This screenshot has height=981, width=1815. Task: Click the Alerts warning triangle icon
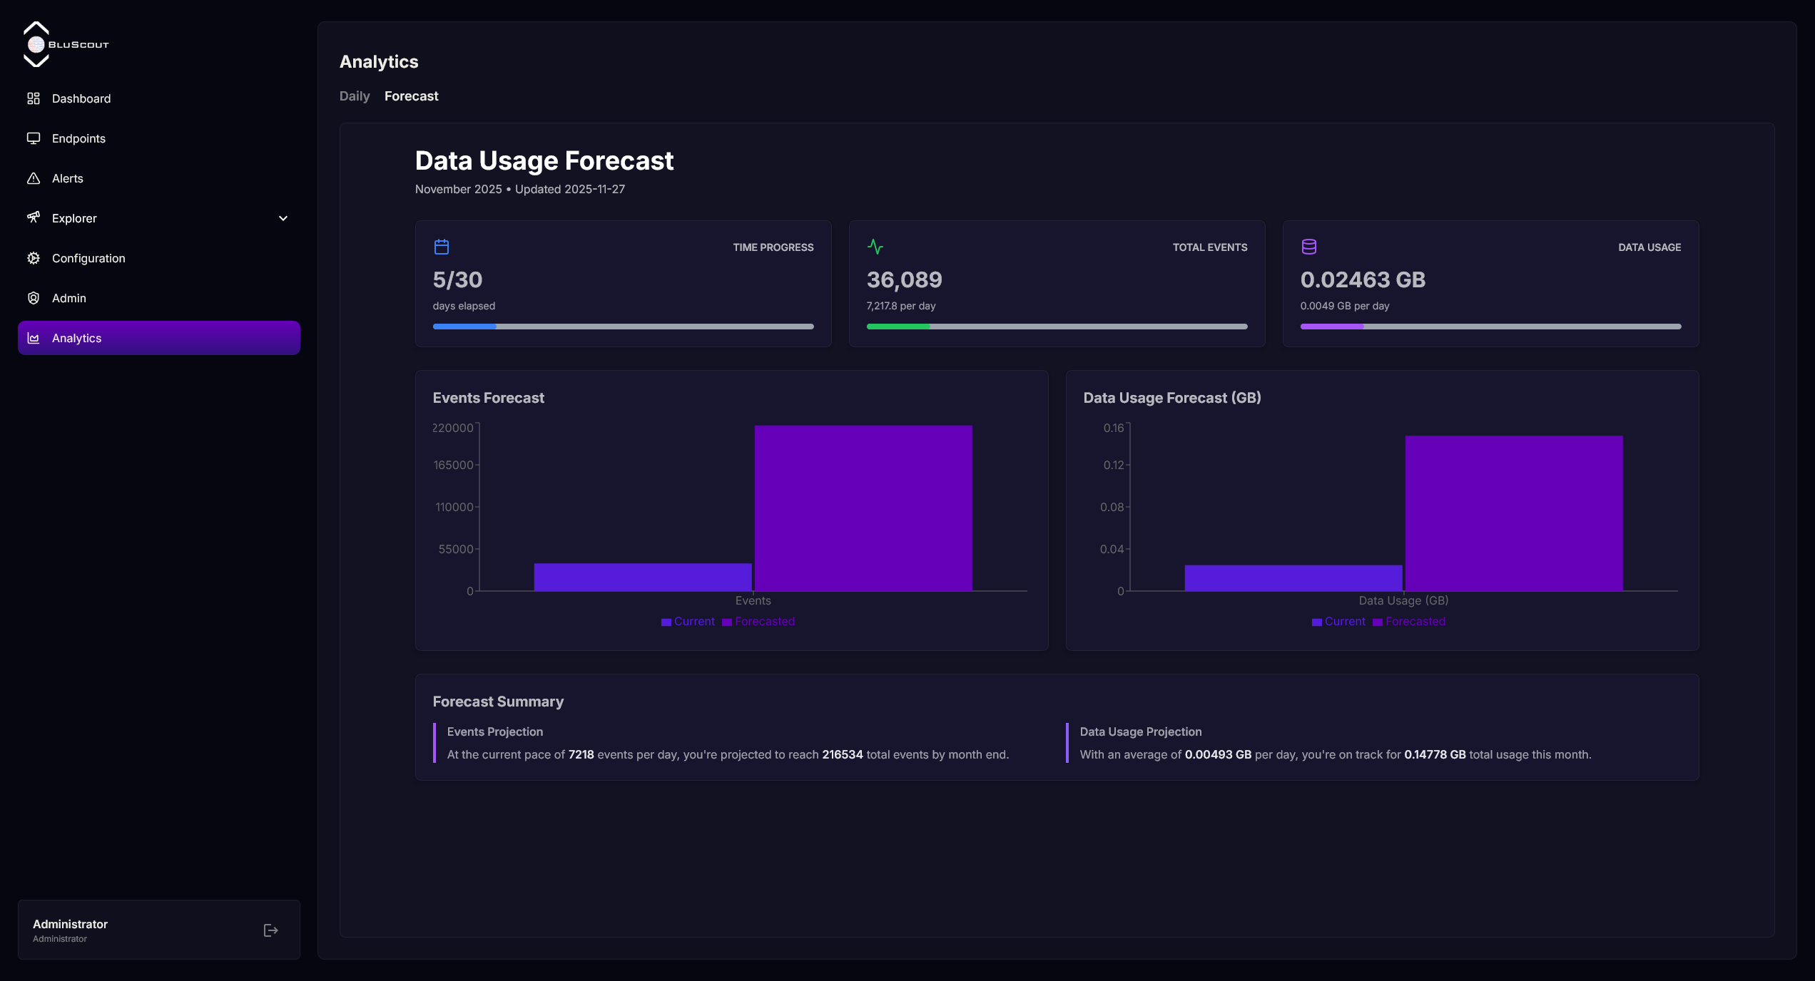click(x=34, y=178)
